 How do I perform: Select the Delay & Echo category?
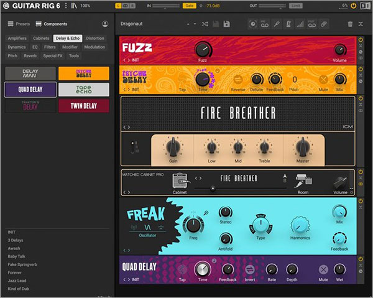pyautogui.click(x=68, y=39)
